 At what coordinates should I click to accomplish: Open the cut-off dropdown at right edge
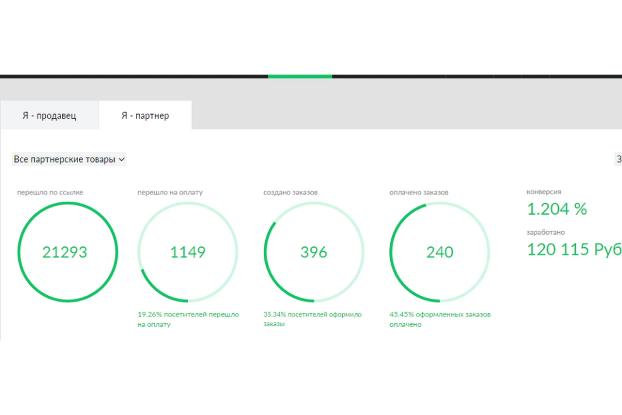coord(618,159)
